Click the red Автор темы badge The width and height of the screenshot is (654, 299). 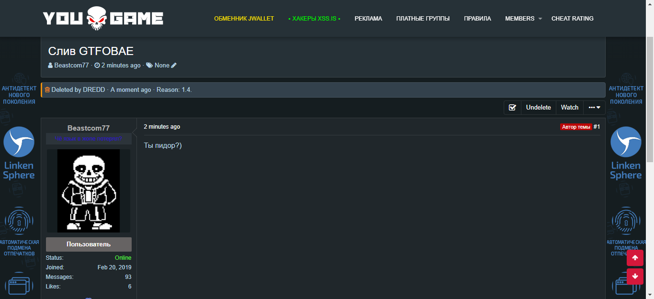(x=576, y=127)
